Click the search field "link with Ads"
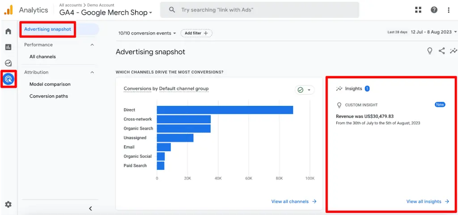 coord(259,10)
